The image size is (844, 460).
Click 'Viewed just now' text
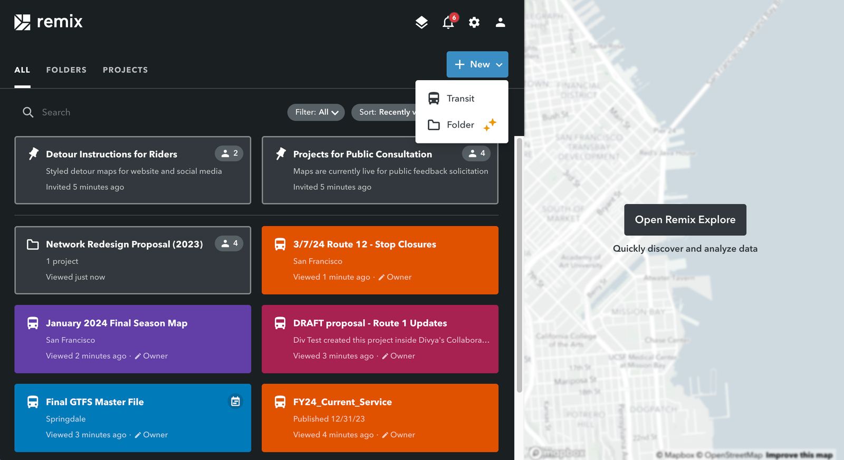(75, 277)
